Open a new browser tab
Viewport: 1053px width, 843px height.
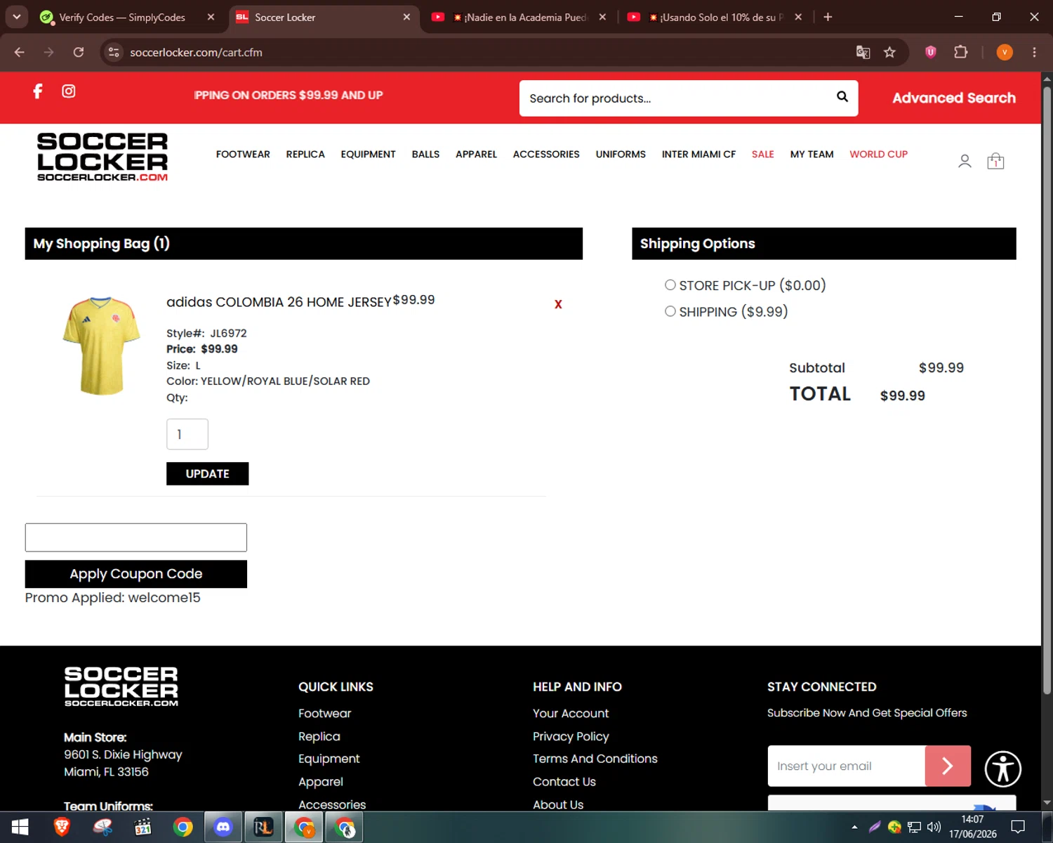[x=828, y=17]
